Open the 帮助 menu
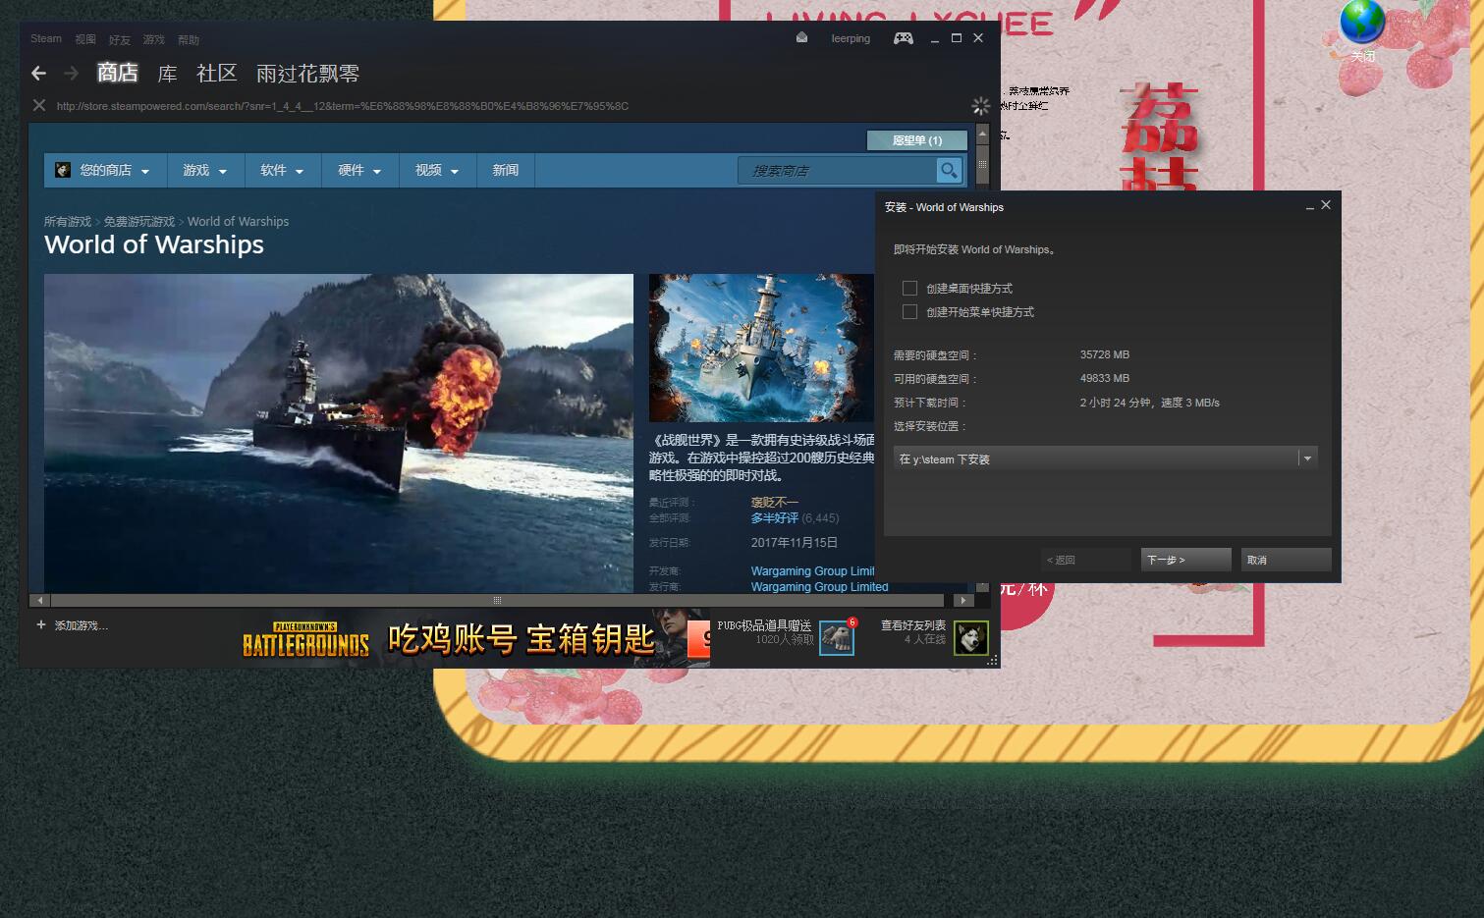This screenshot has height=918, width=1484. point(189,39)
